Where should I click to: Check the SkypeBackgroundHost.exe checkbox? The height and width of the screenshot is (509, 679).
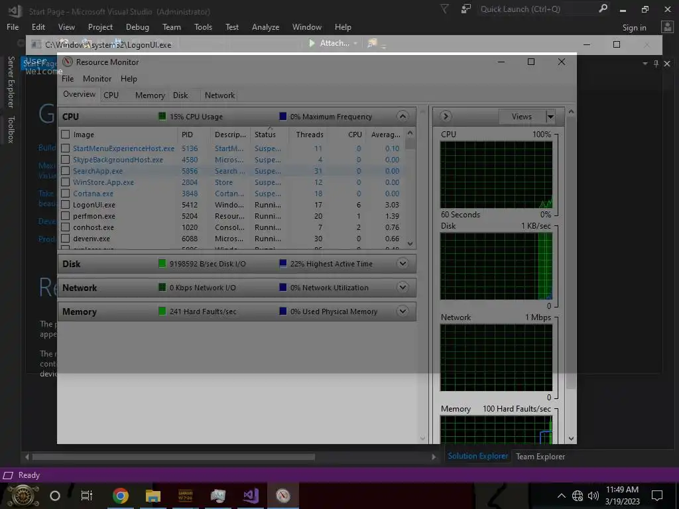[x=66, y=160]
